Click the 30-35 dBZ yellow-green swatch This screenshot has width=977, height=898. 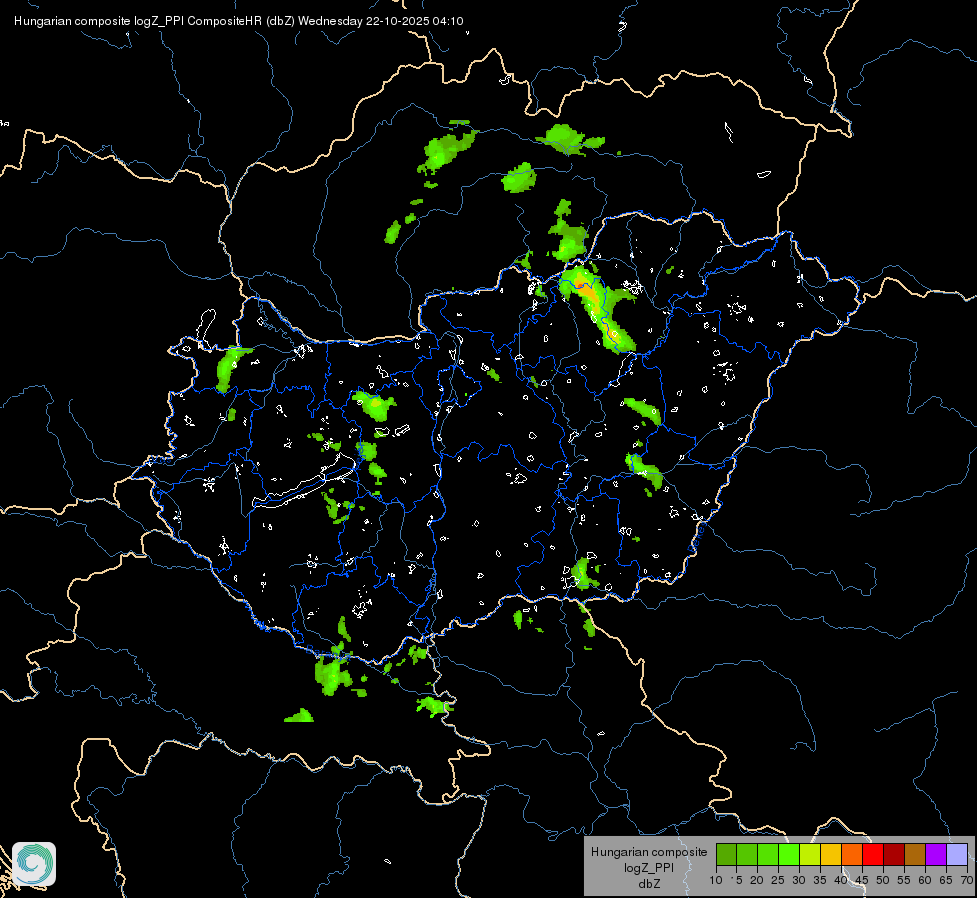(x=810, y=854)
